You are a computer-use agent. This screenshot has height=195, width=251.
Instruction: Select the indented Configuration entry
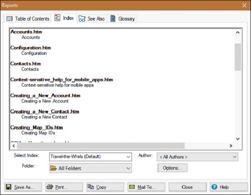tap(34, 53)
